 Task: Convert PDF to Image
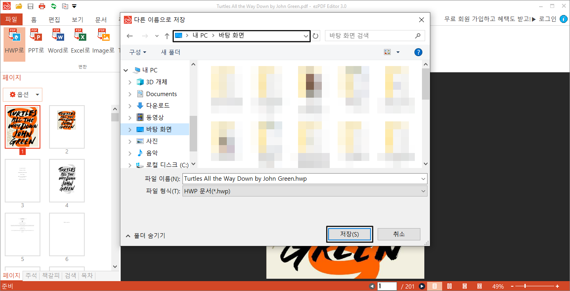click(x=104, y=42)
